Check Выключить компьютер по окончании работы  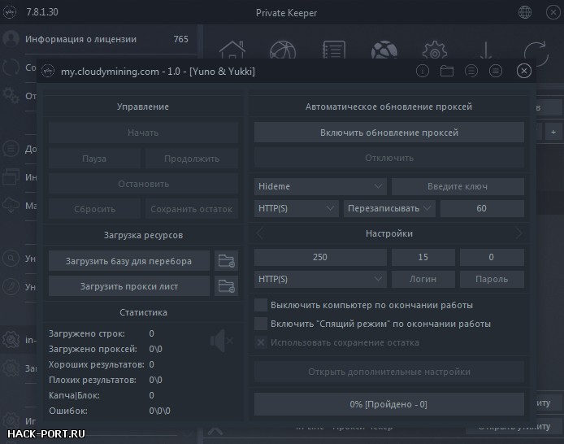pyautogui.click(x=261, y=305)
